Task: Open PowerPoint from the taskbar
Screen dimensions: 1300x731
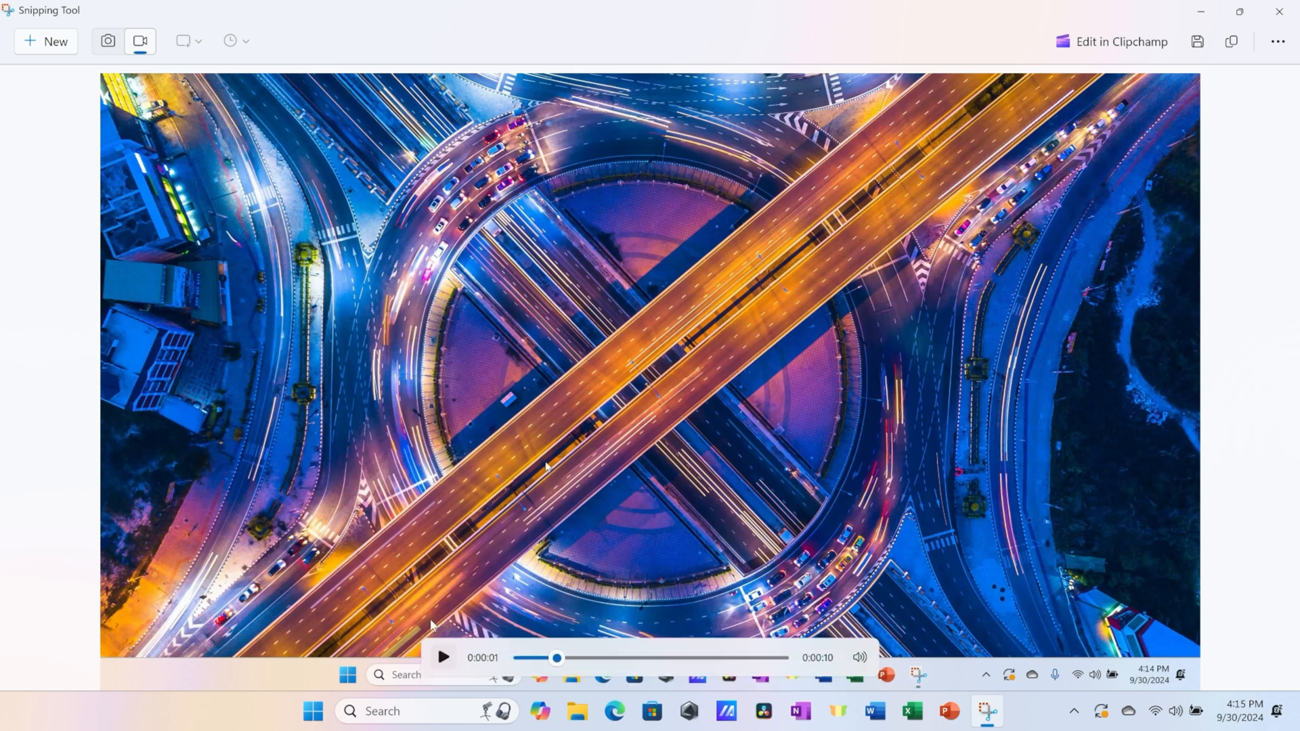Action: click(948, 711)
